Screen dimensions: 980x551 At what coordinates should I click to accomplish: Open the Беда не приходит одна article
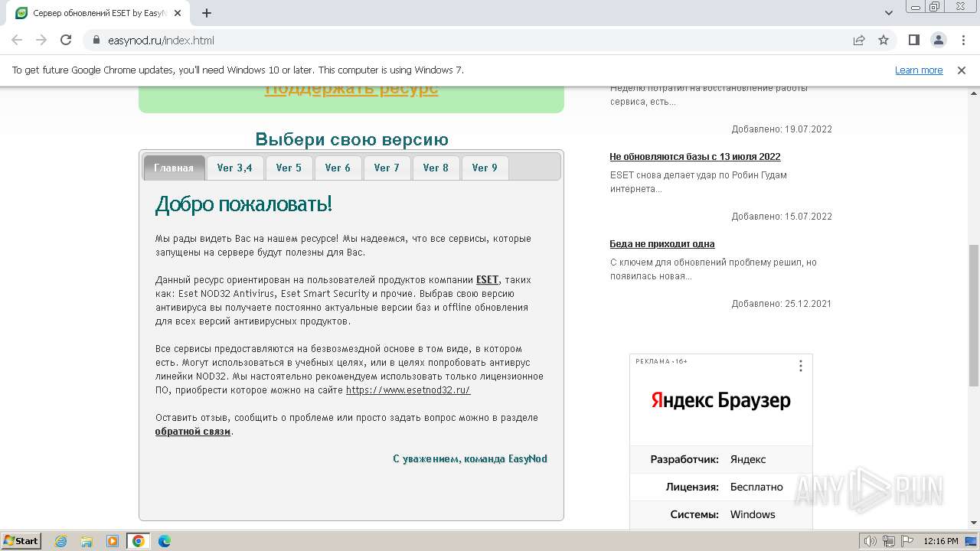pyautogui.click(x=662, y=244)
